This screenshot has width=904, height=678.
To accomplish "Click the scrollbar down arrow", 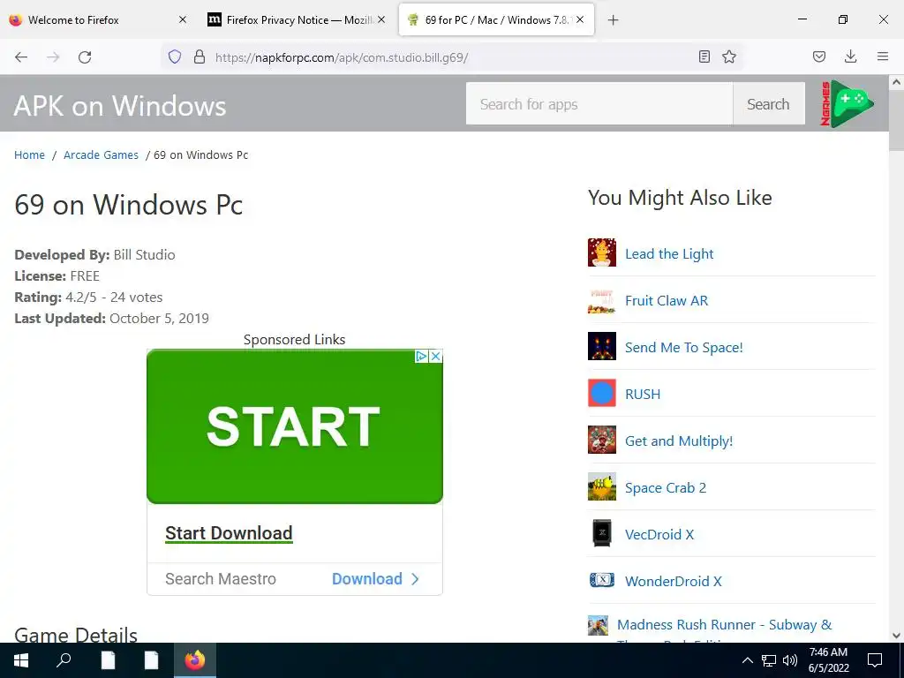I will point(897,636).
